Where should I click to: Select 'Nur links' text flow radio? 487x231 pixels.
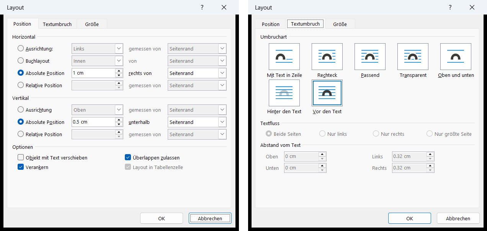(x=322, y=134)
